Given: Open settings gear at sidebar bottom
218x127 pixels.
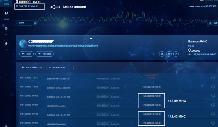Looking at the screenshot, I should (6, 126).
